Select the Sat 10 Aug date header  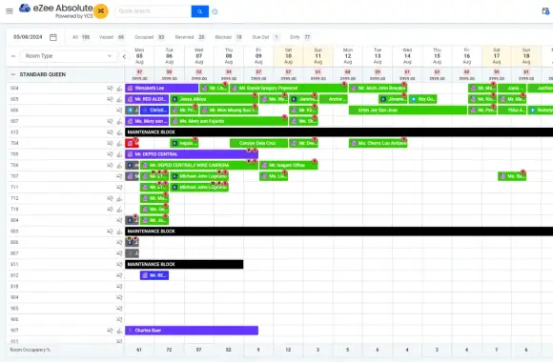pyautogui.click(x=288, y=56)
